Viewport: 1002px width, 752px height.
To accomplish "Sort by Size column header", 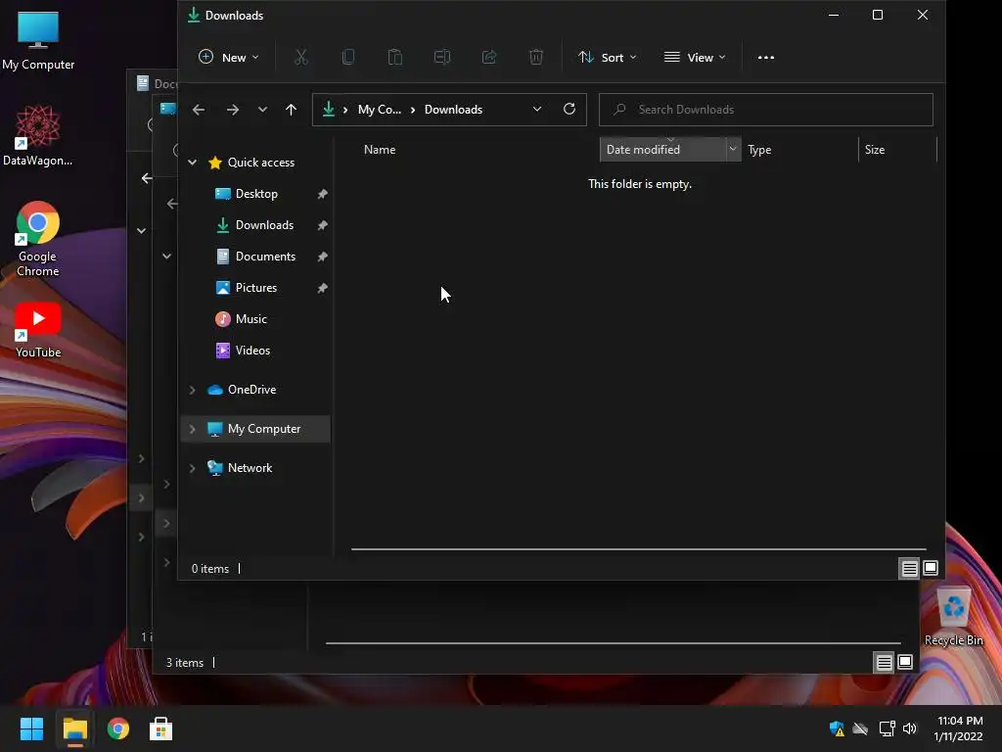I will point(874,150).
